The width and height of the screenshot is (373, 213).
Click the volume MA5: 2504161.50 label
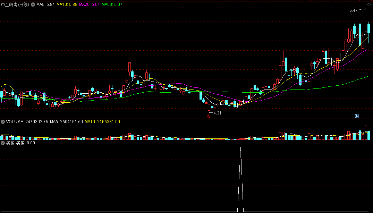point(66,122)
